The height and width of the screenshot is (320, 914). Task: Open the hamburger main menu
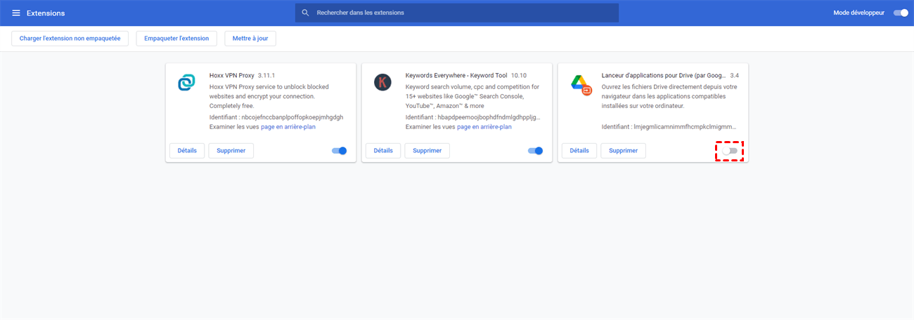pyautogui.click(x=16, y=13)
